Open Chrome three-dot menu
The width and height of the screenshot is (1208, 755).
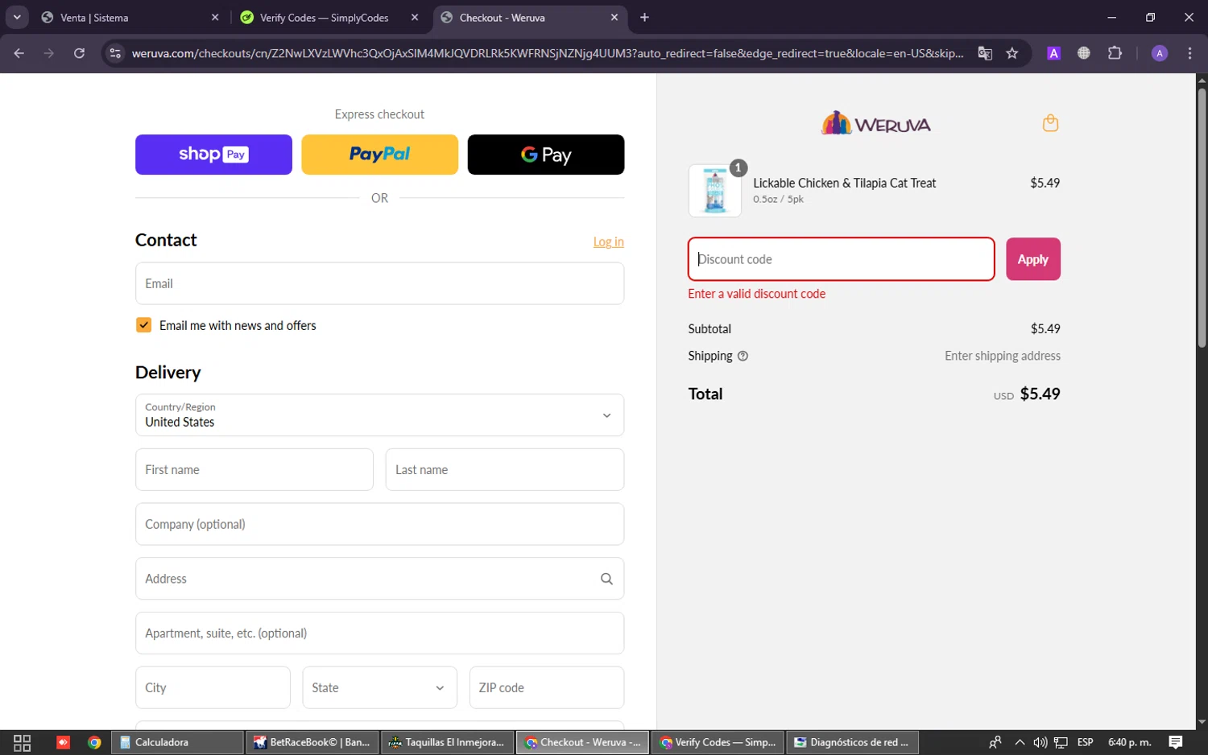tap(1189, 53)
